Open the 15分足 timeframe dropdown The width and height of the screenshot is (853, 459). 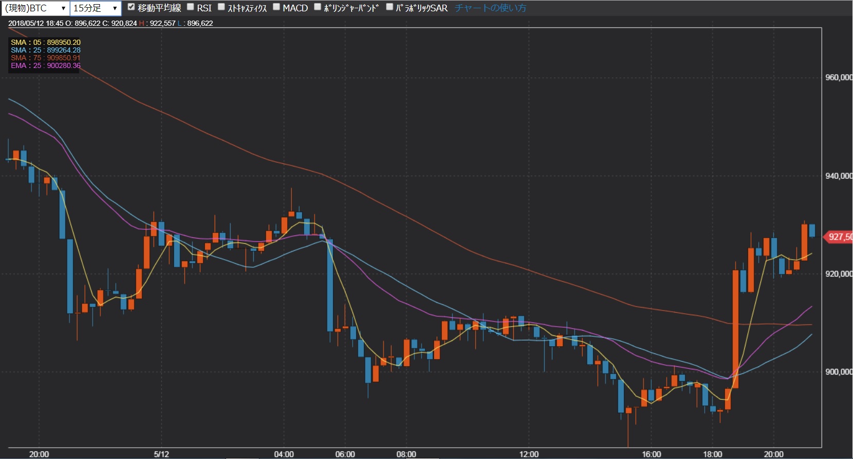(x=96, y=8)
